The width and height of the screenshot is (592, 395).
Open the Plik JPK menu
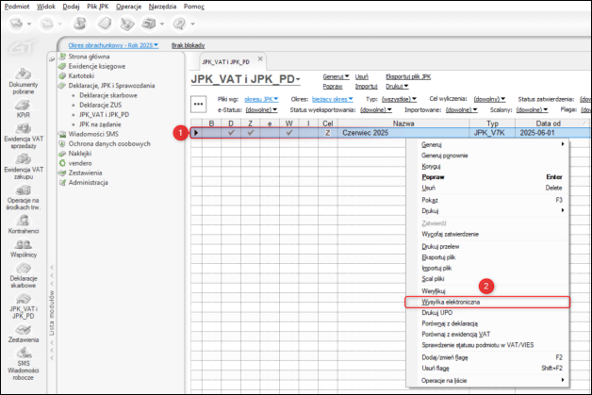[97, 7]
